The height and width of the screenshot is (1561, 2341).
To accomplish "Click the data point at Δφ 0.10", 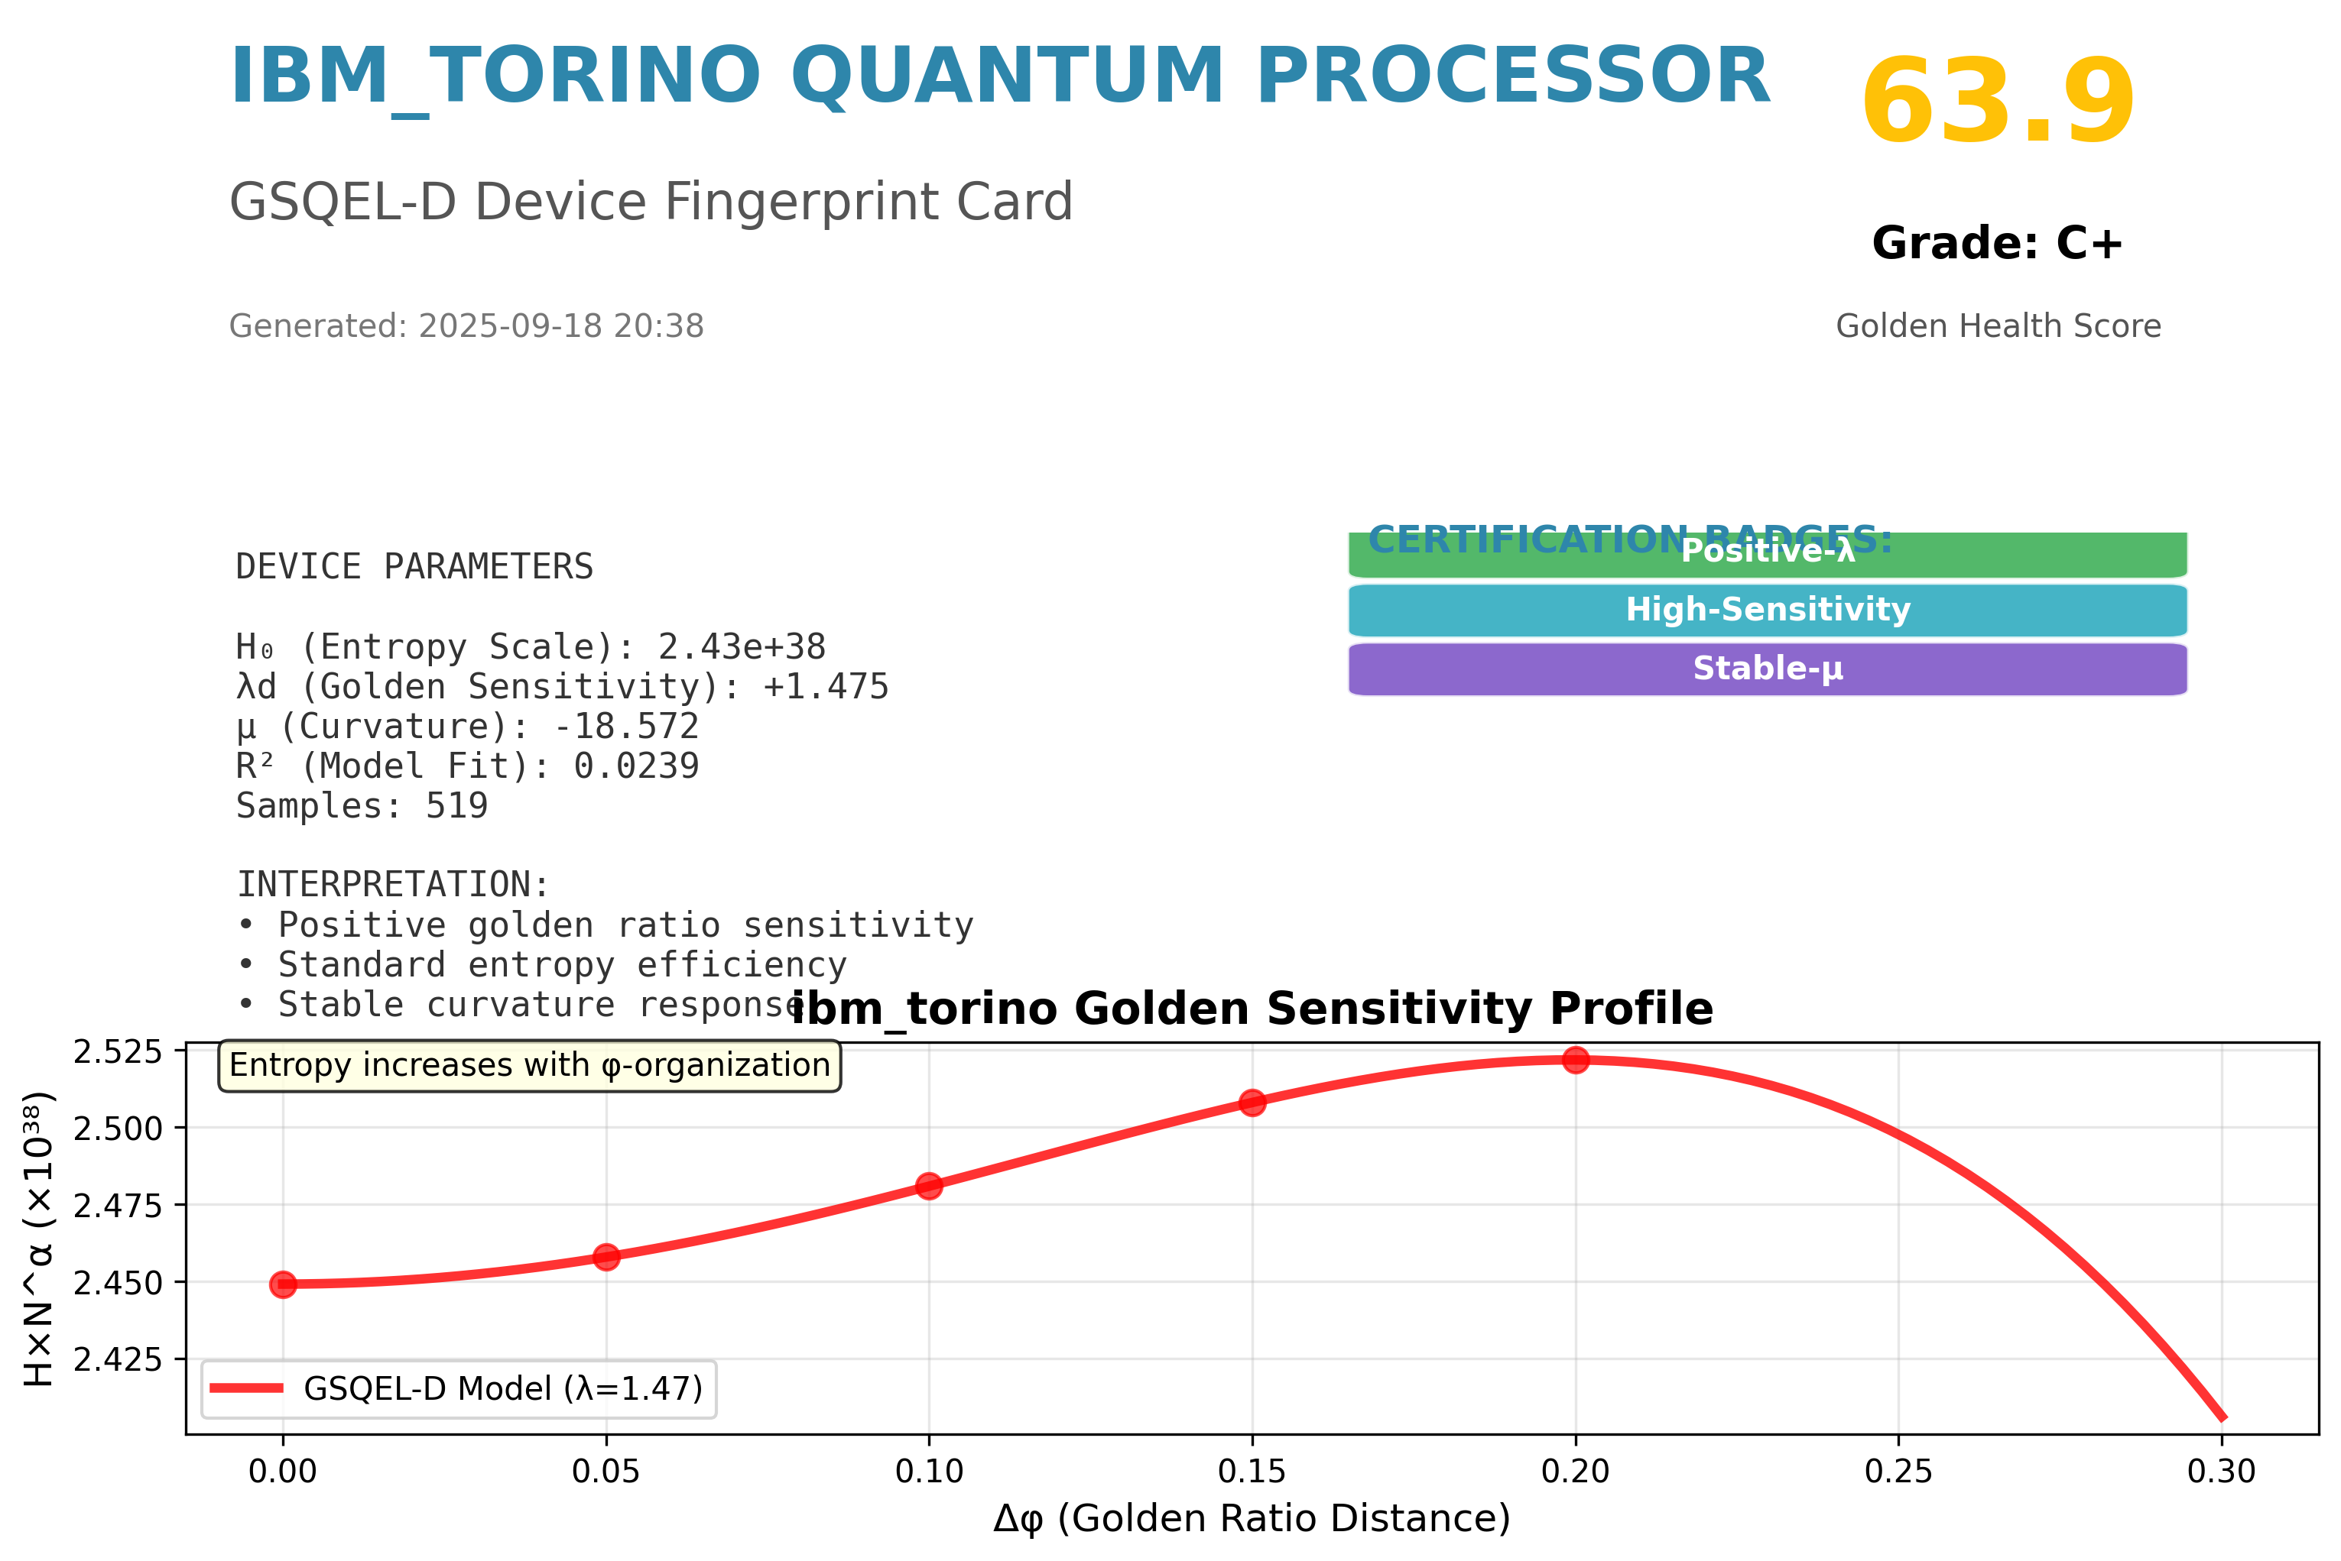I will point(928,1186).
